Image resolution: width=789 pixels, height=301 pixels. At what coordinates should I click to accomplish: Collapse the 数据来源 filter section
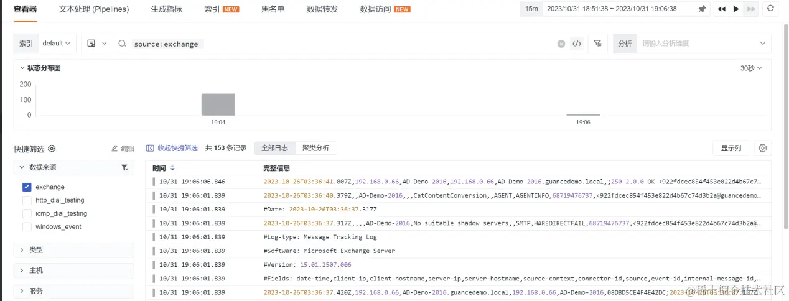click(x=74, y=168)
